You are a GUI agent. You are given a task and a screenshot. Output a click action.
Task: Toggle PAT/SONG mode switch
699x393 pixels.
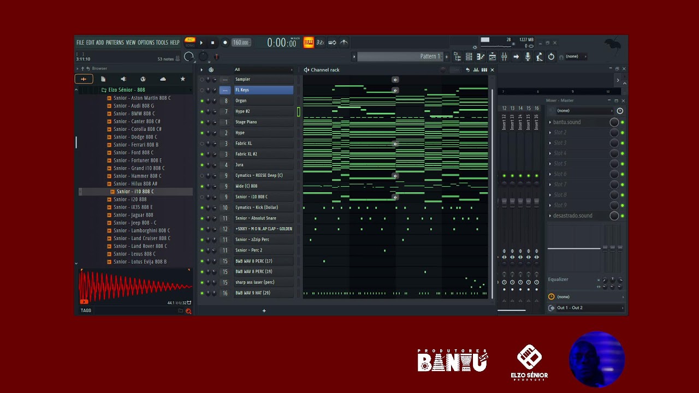pyautogui.click(x=190, y=42)
